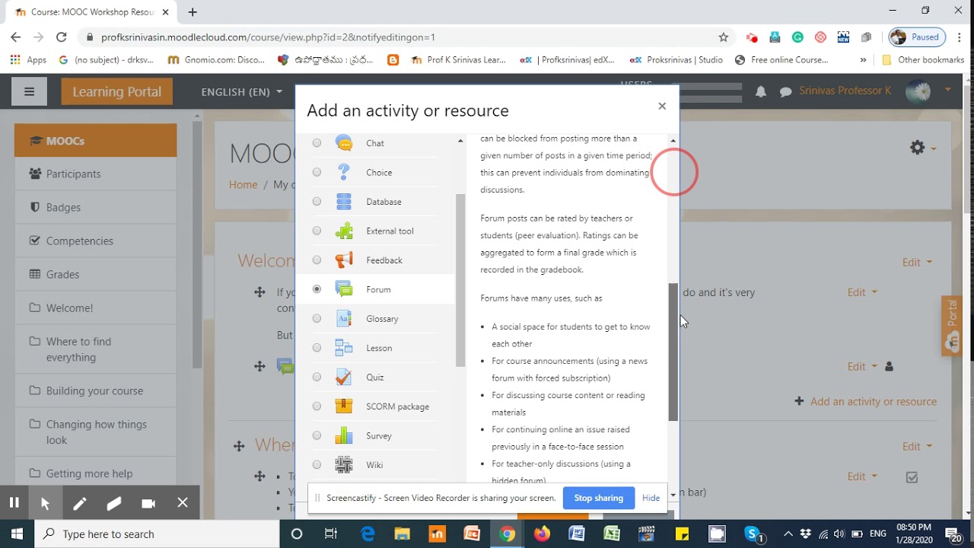Stop sharing the Screencastify recording

point(598,498)
